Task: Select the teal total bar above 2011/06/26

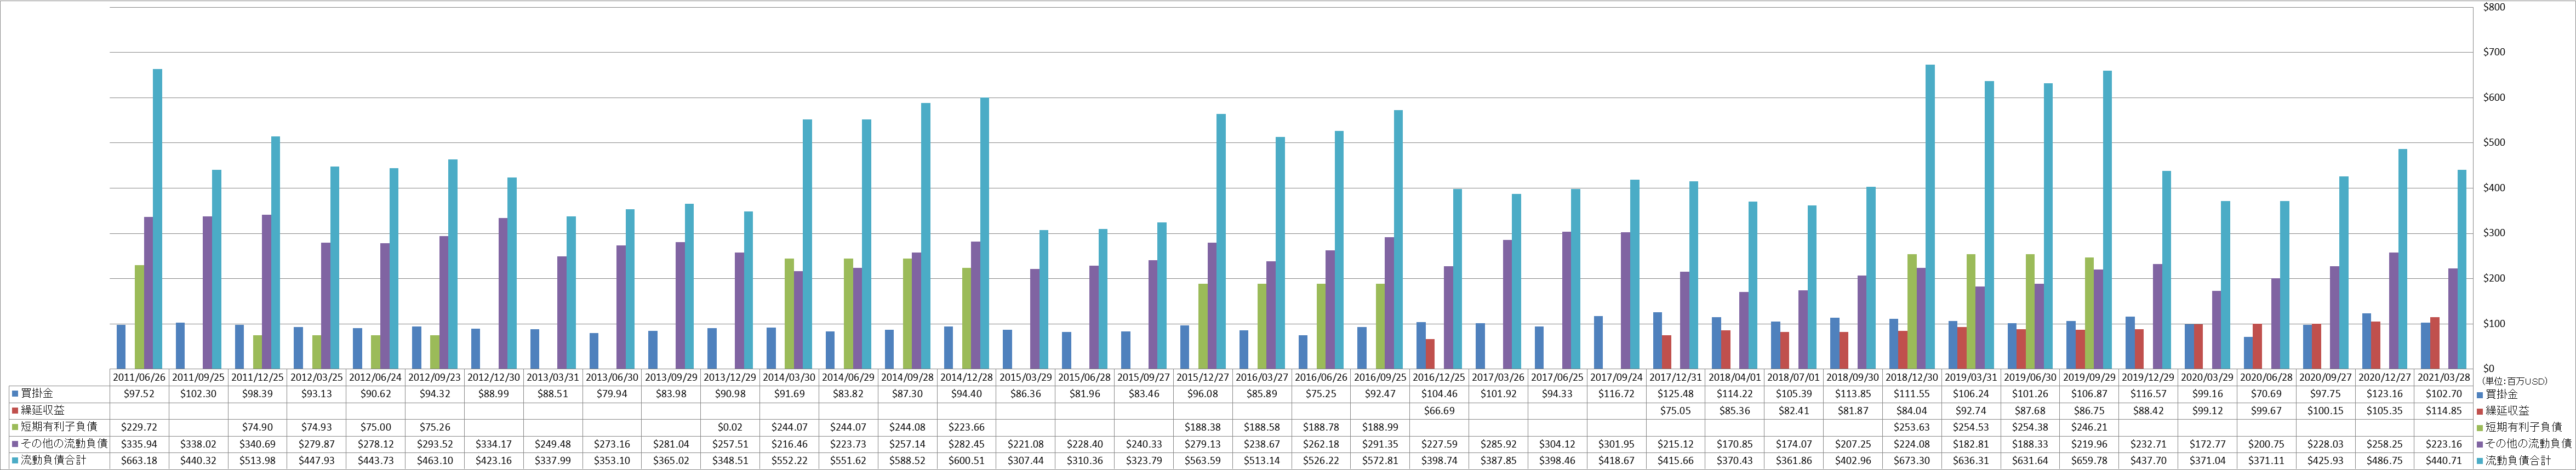Action: [x=158, y=219]
